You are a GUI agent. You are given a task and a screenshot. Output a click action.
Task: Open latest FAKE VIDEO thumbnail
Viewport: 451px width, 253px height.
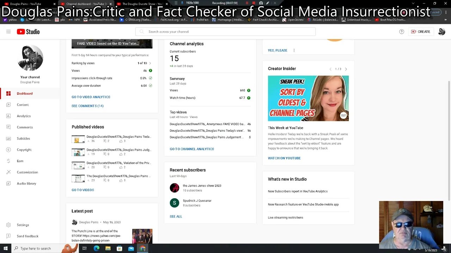coord(112,44)
